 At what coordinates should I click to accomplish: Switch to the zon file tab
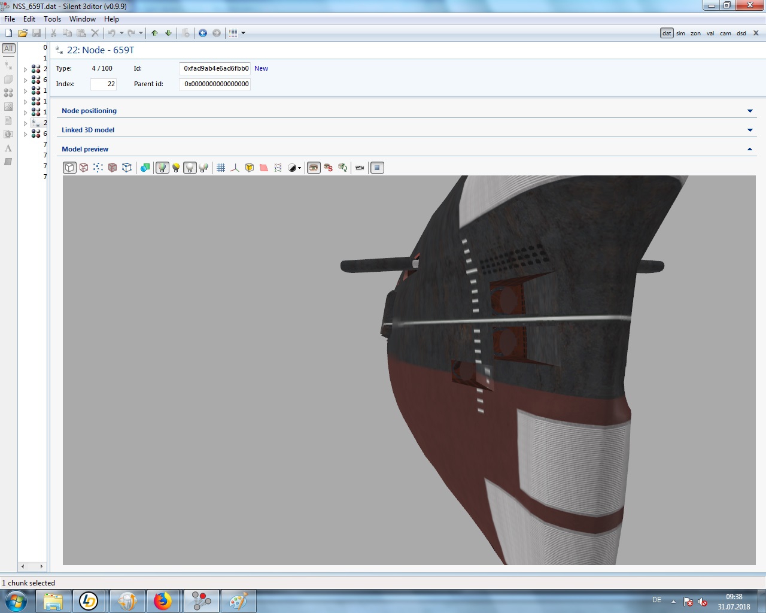point(695,34)
